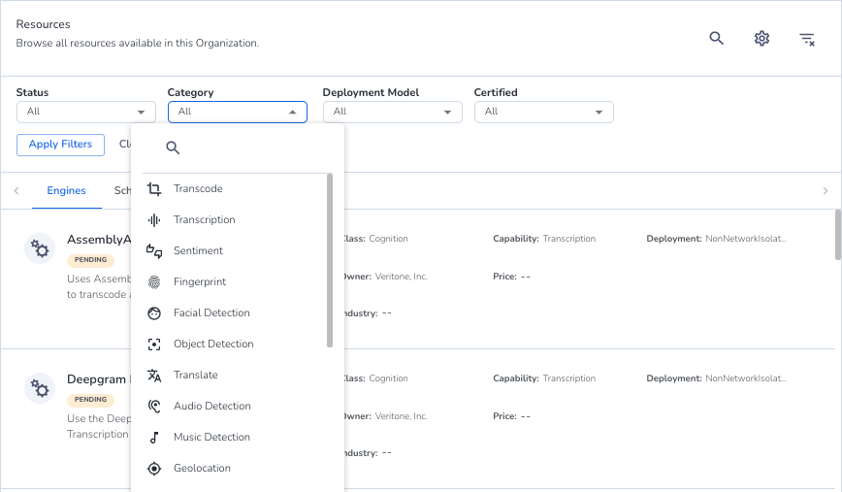Image resolution: width=842 pixels, height=492 pixels.
Task: Choose Fingerprint from the category list
Action: [x=234, y=282]
